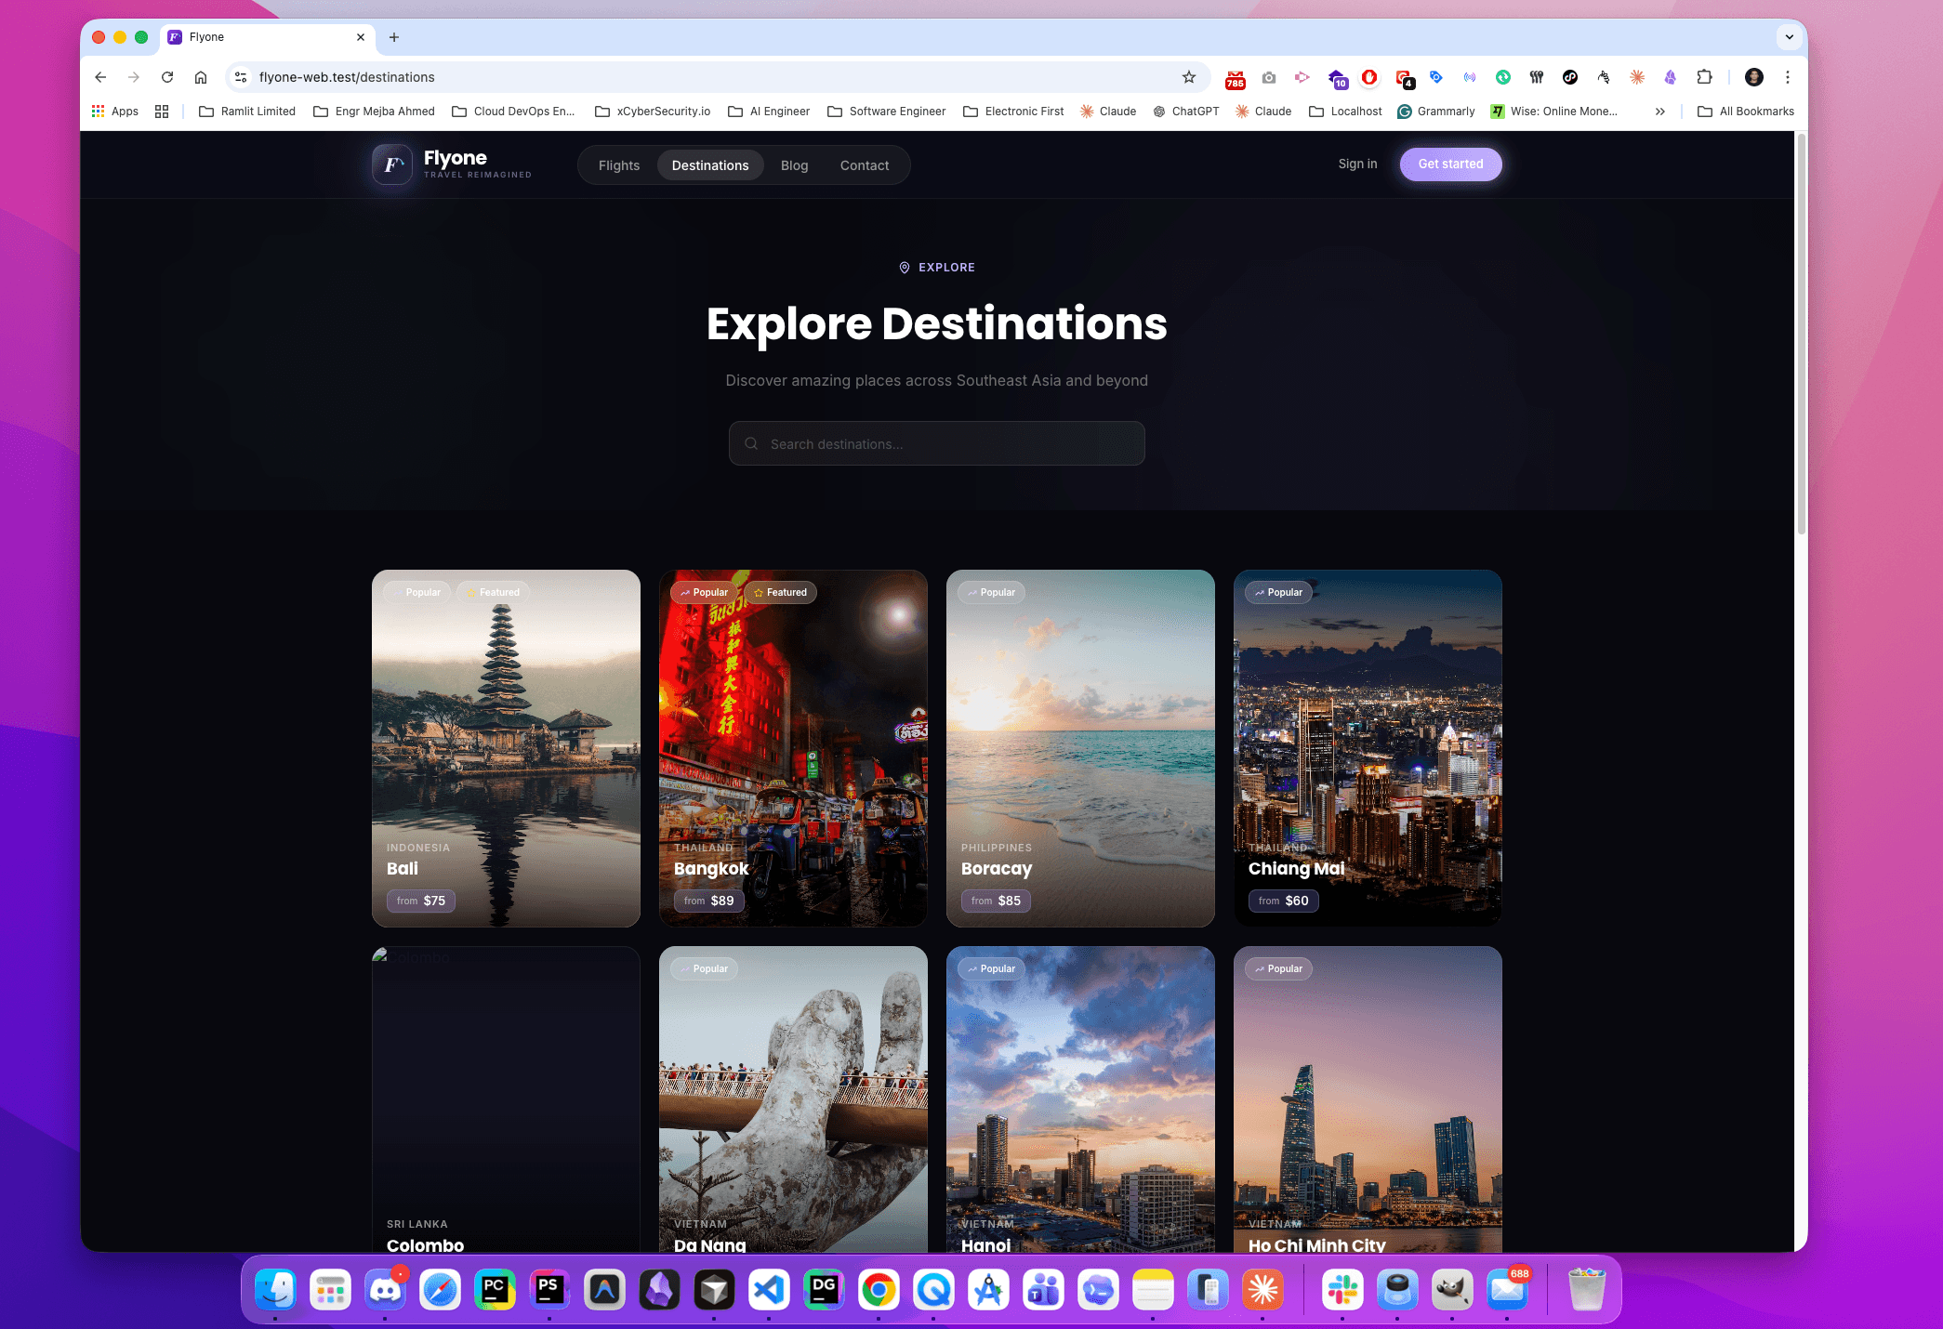1943x1329 pixels.
Task: Open Visual Studio Code from the dock
Action: point(769,1290)
